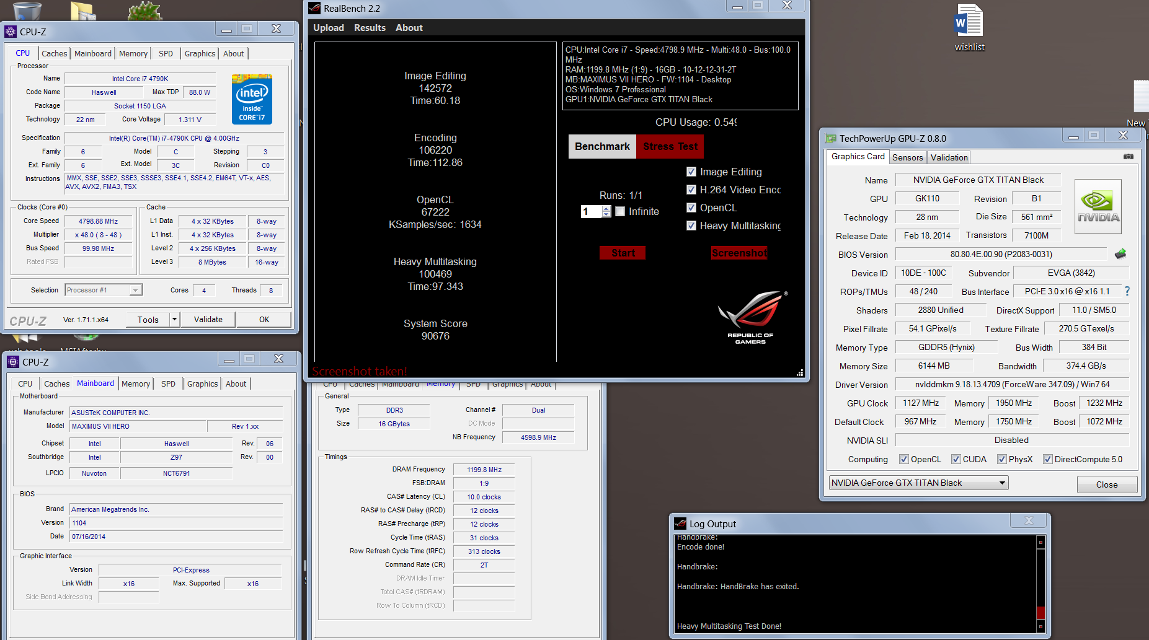Toggle the PhysX computing checkbox
This screenshot has width=1149, height=640.
click(1002, 459)
